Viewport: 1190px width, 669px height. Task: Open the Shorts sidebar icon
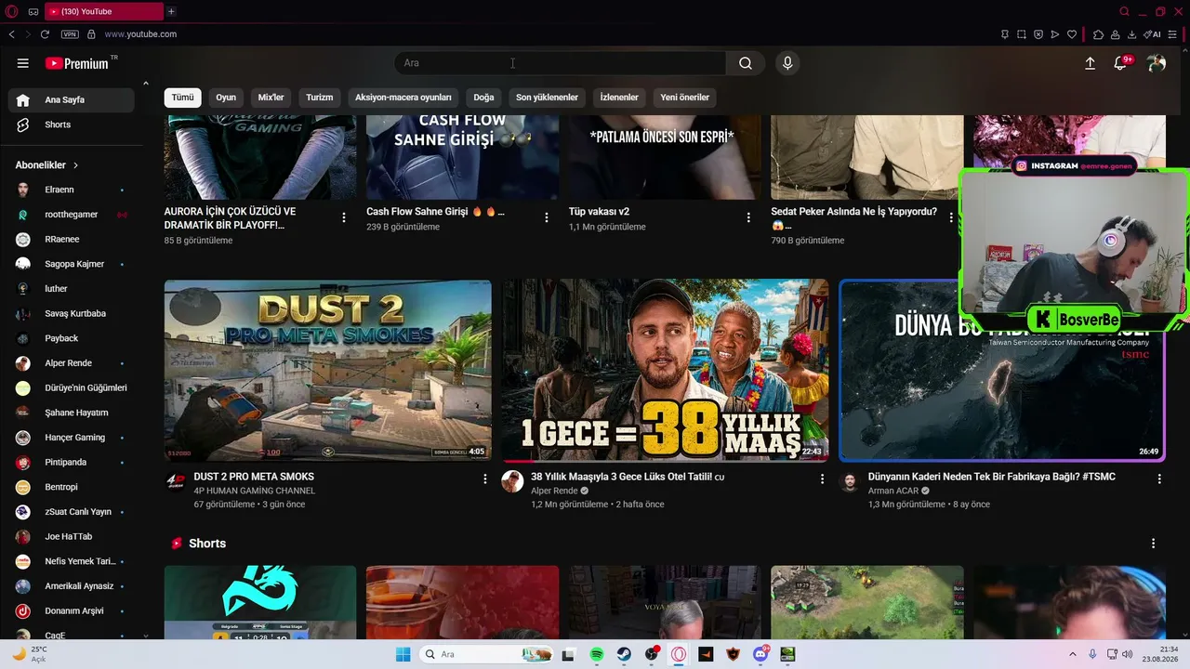click(23, 125)
